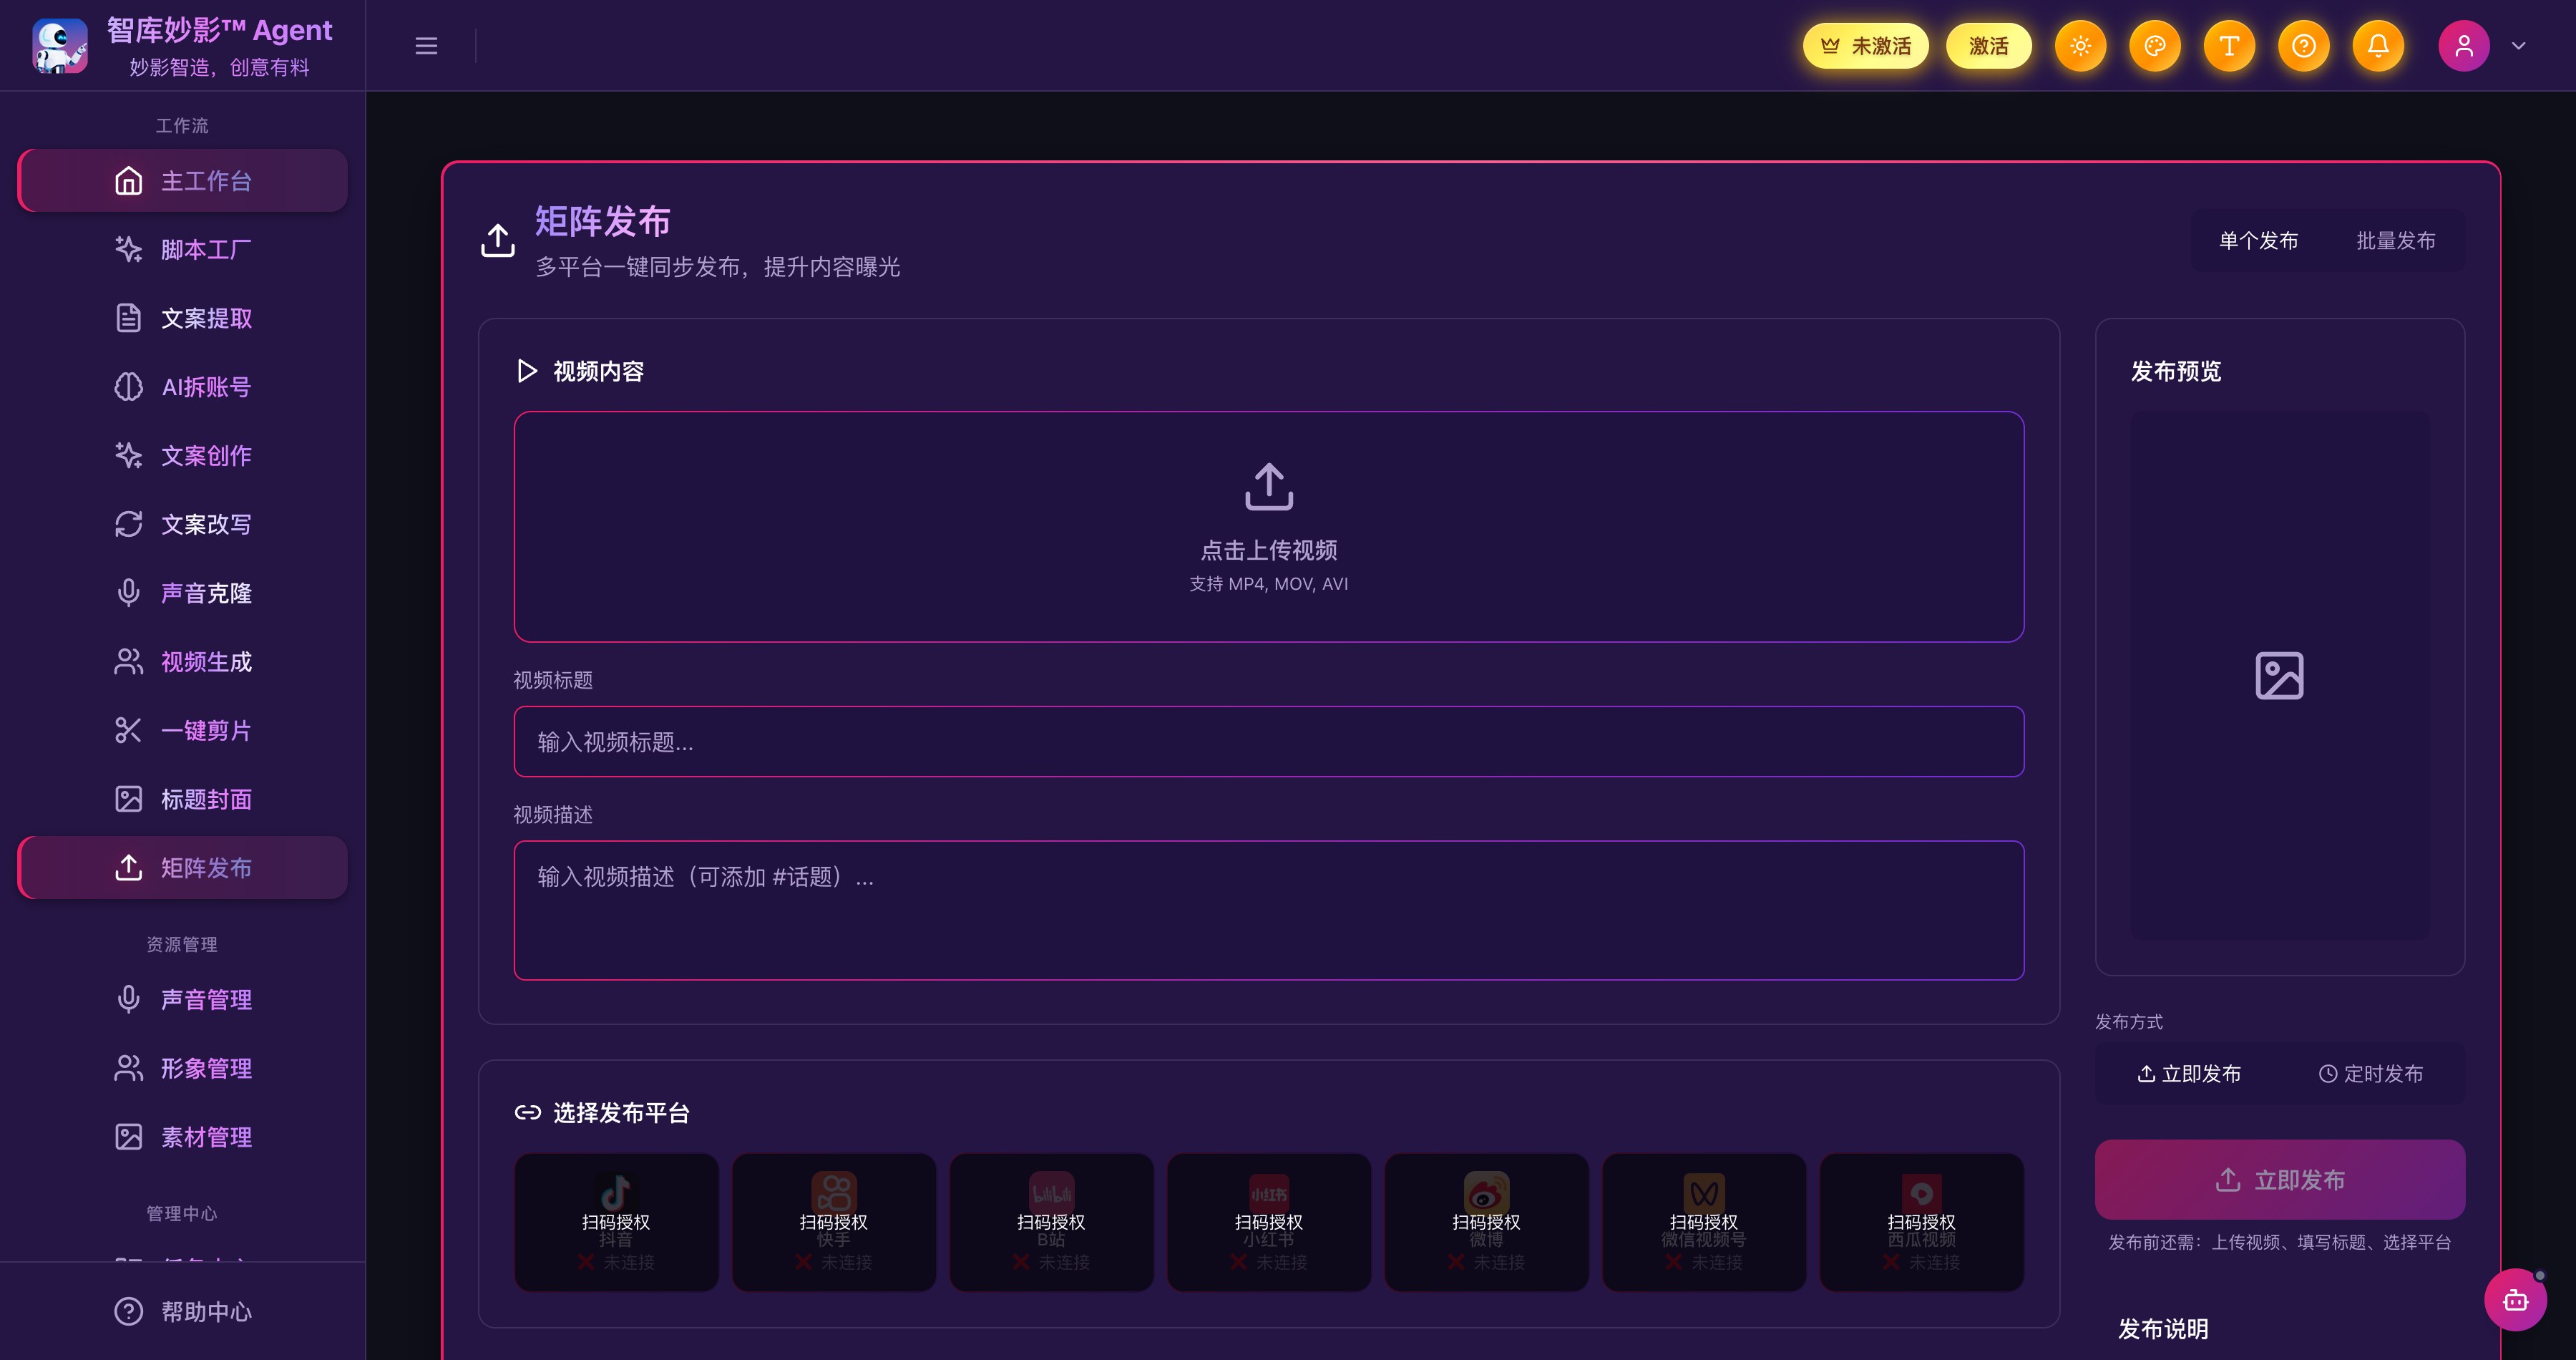The height and width of the screenshot is (1360, 2576).
Task: Click the 点击上传视频 upload area
Action: (1269, 527)
